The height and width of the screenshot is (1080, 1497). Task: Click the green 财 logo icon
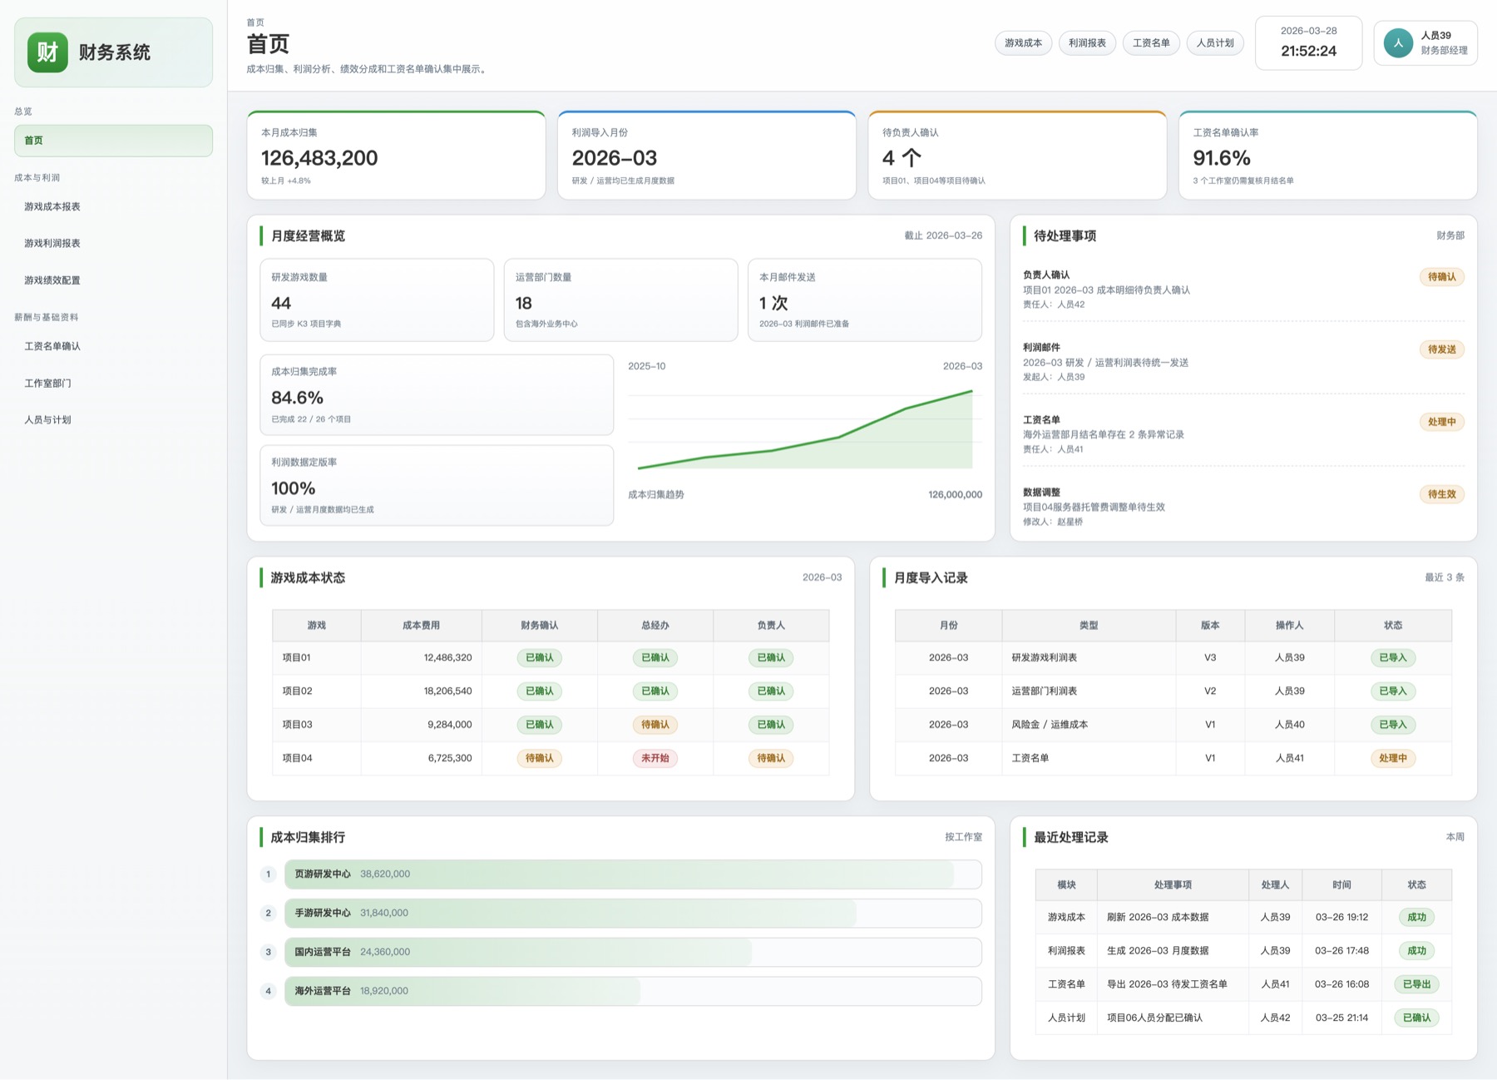[x=47, y=52]
